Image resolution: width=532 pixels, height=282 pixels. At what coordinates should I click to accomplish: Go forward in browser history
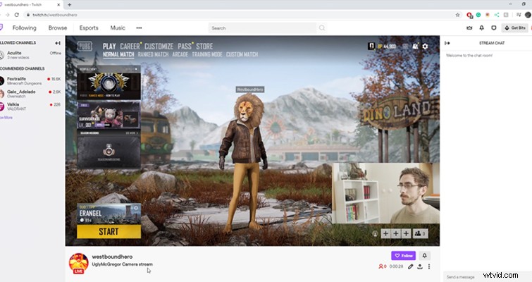pyautogui.click(x=8, y=15)
